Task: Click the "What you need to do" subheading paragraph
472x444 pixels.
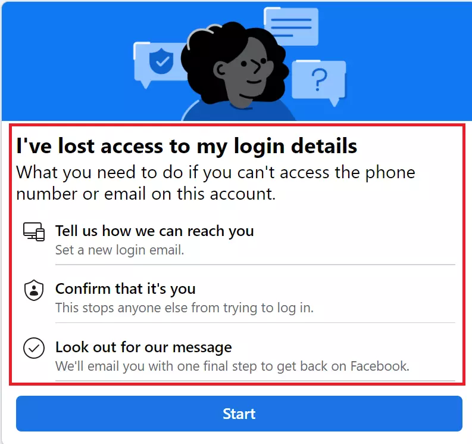Action: [215, 183]
